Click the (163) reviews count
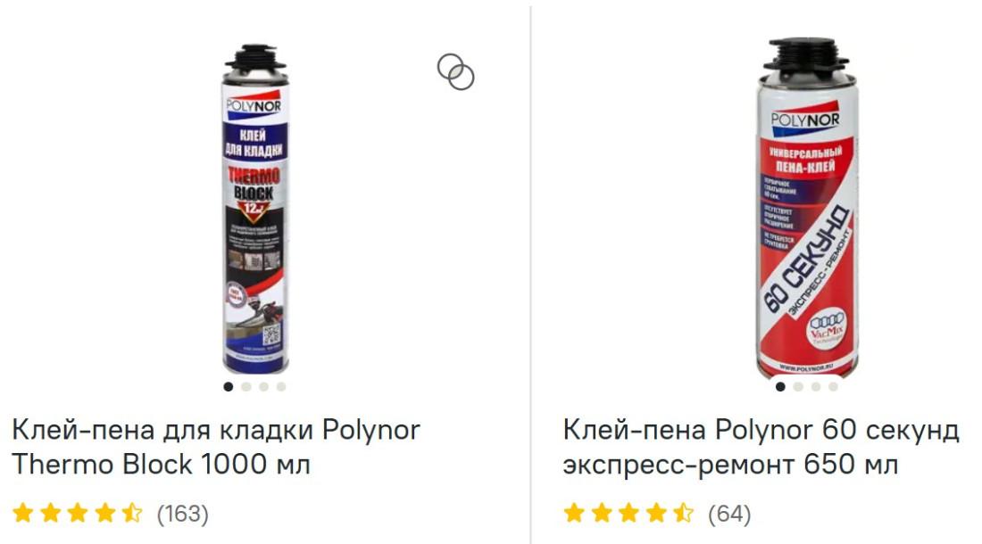 [x=183, y=514]
